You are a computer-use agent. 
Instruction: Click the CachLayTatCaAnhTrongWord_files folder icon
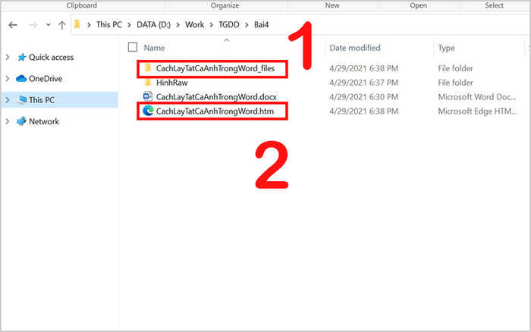click(148, 68)
